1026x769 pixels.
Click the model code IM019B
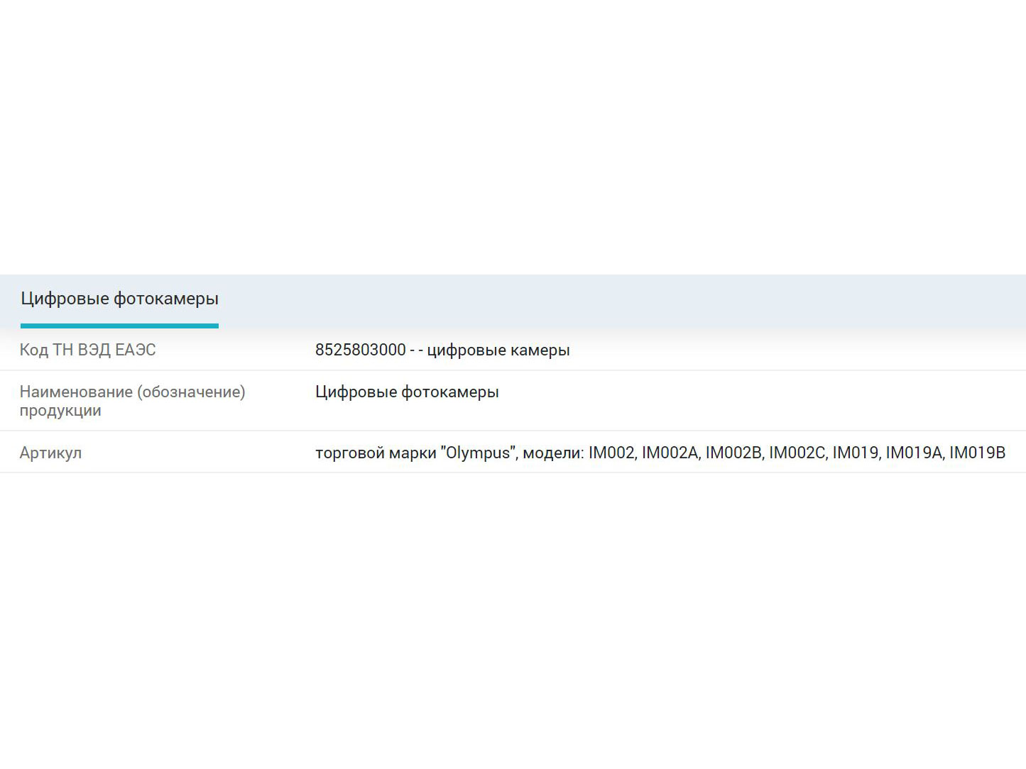click(977, 453)
